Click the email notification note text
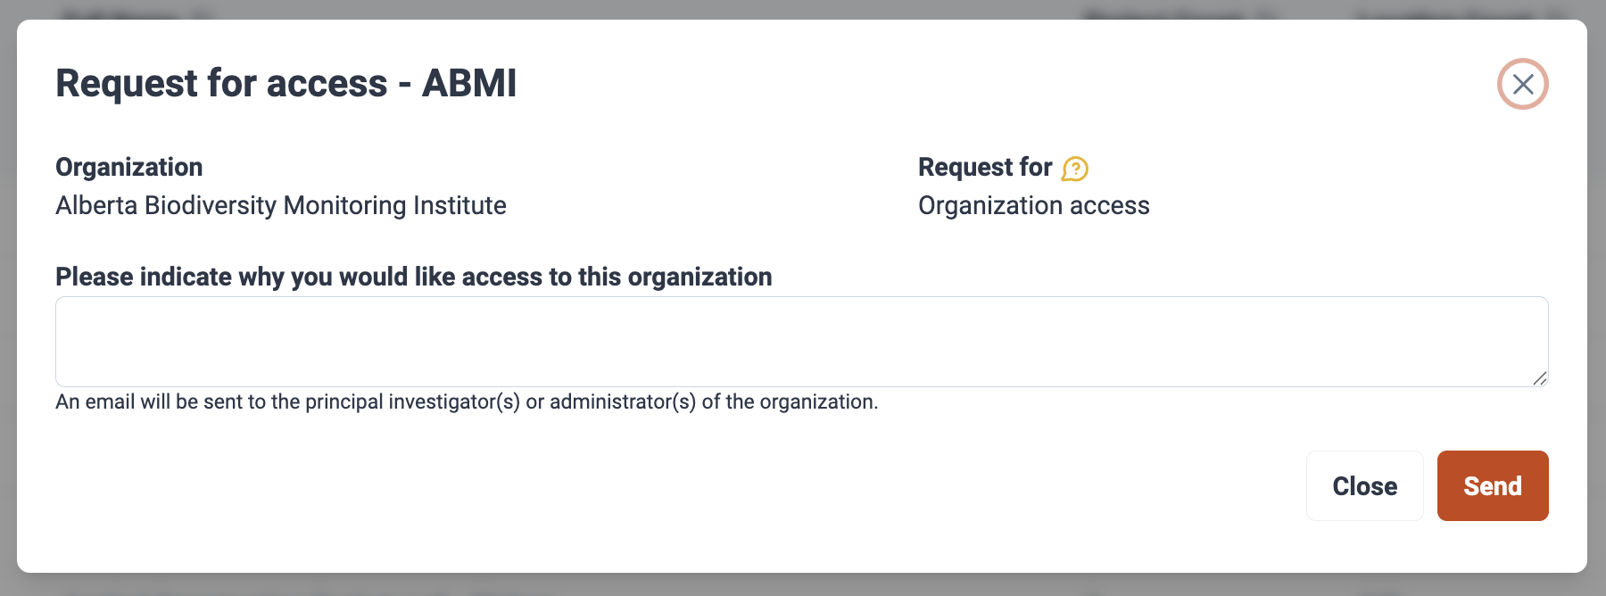The image size is (1606, 596). [x=466, y=401]
